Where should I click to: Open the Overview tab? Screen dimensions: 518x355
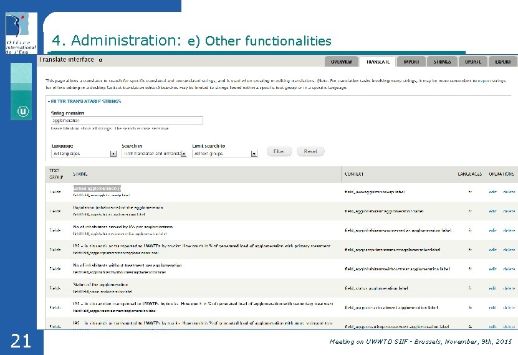pos(341,62)
